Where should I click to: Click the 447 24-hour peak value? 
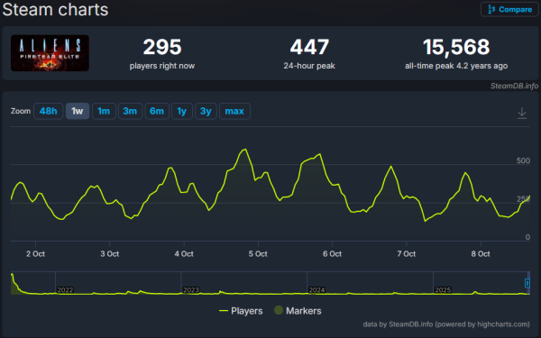point(309,47)
